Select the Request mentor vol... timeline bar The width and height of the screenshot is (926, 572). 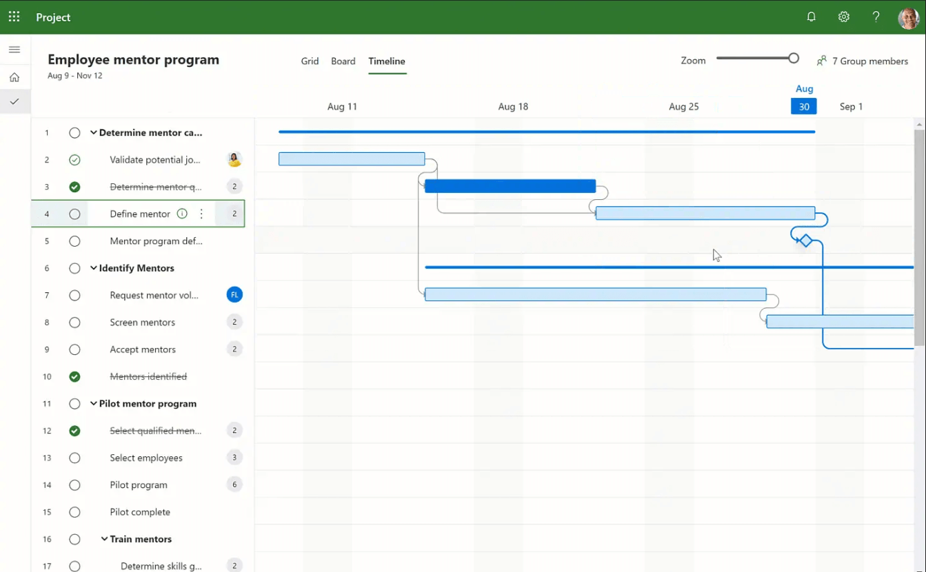click(x=596, y=295)
